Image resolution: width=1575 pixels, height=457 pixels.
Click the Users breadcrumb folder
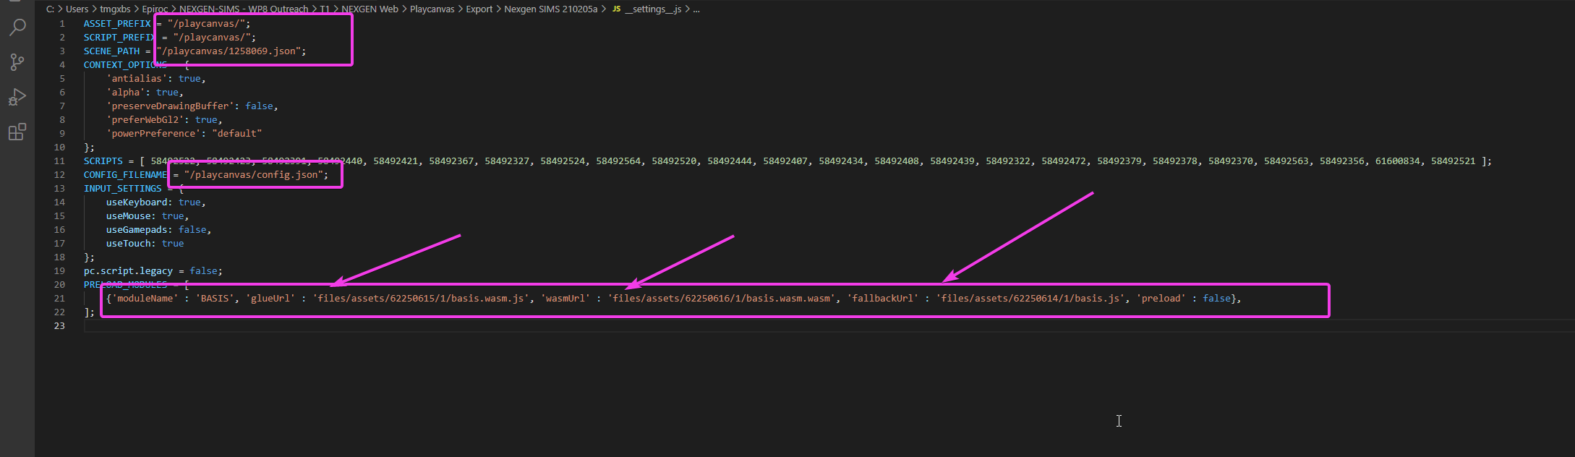[77, 9]
